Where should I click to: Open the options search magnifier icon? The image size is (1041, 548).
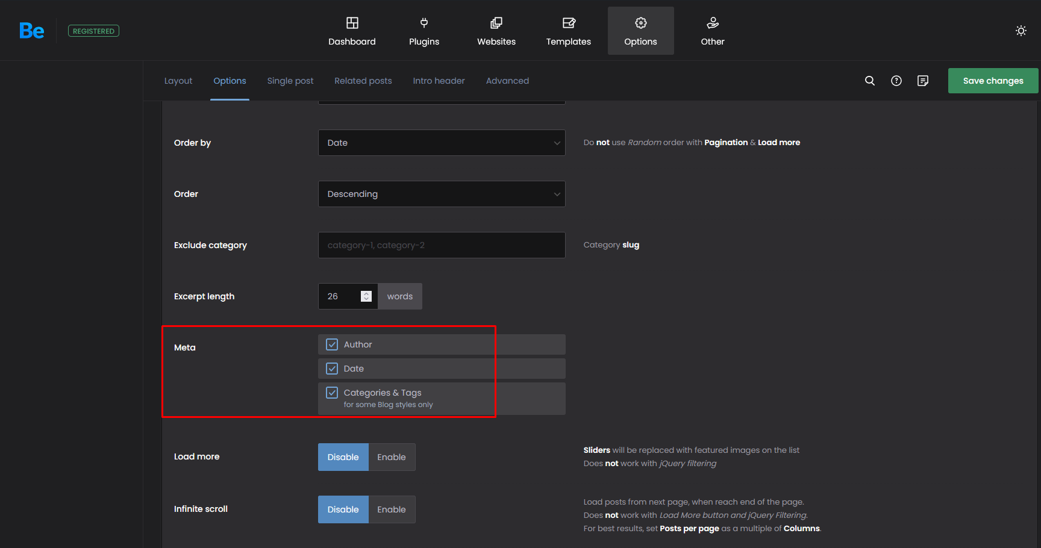[x=870, y=81]
